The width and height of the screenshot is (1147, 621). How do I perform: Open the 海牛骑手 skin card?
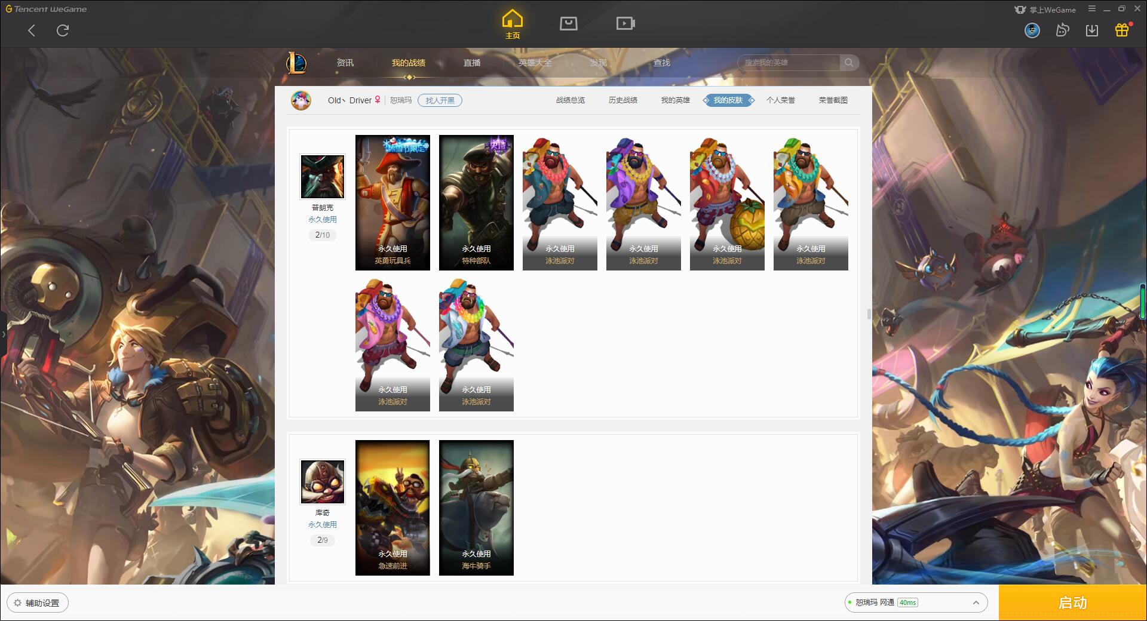tap(476, 508)
